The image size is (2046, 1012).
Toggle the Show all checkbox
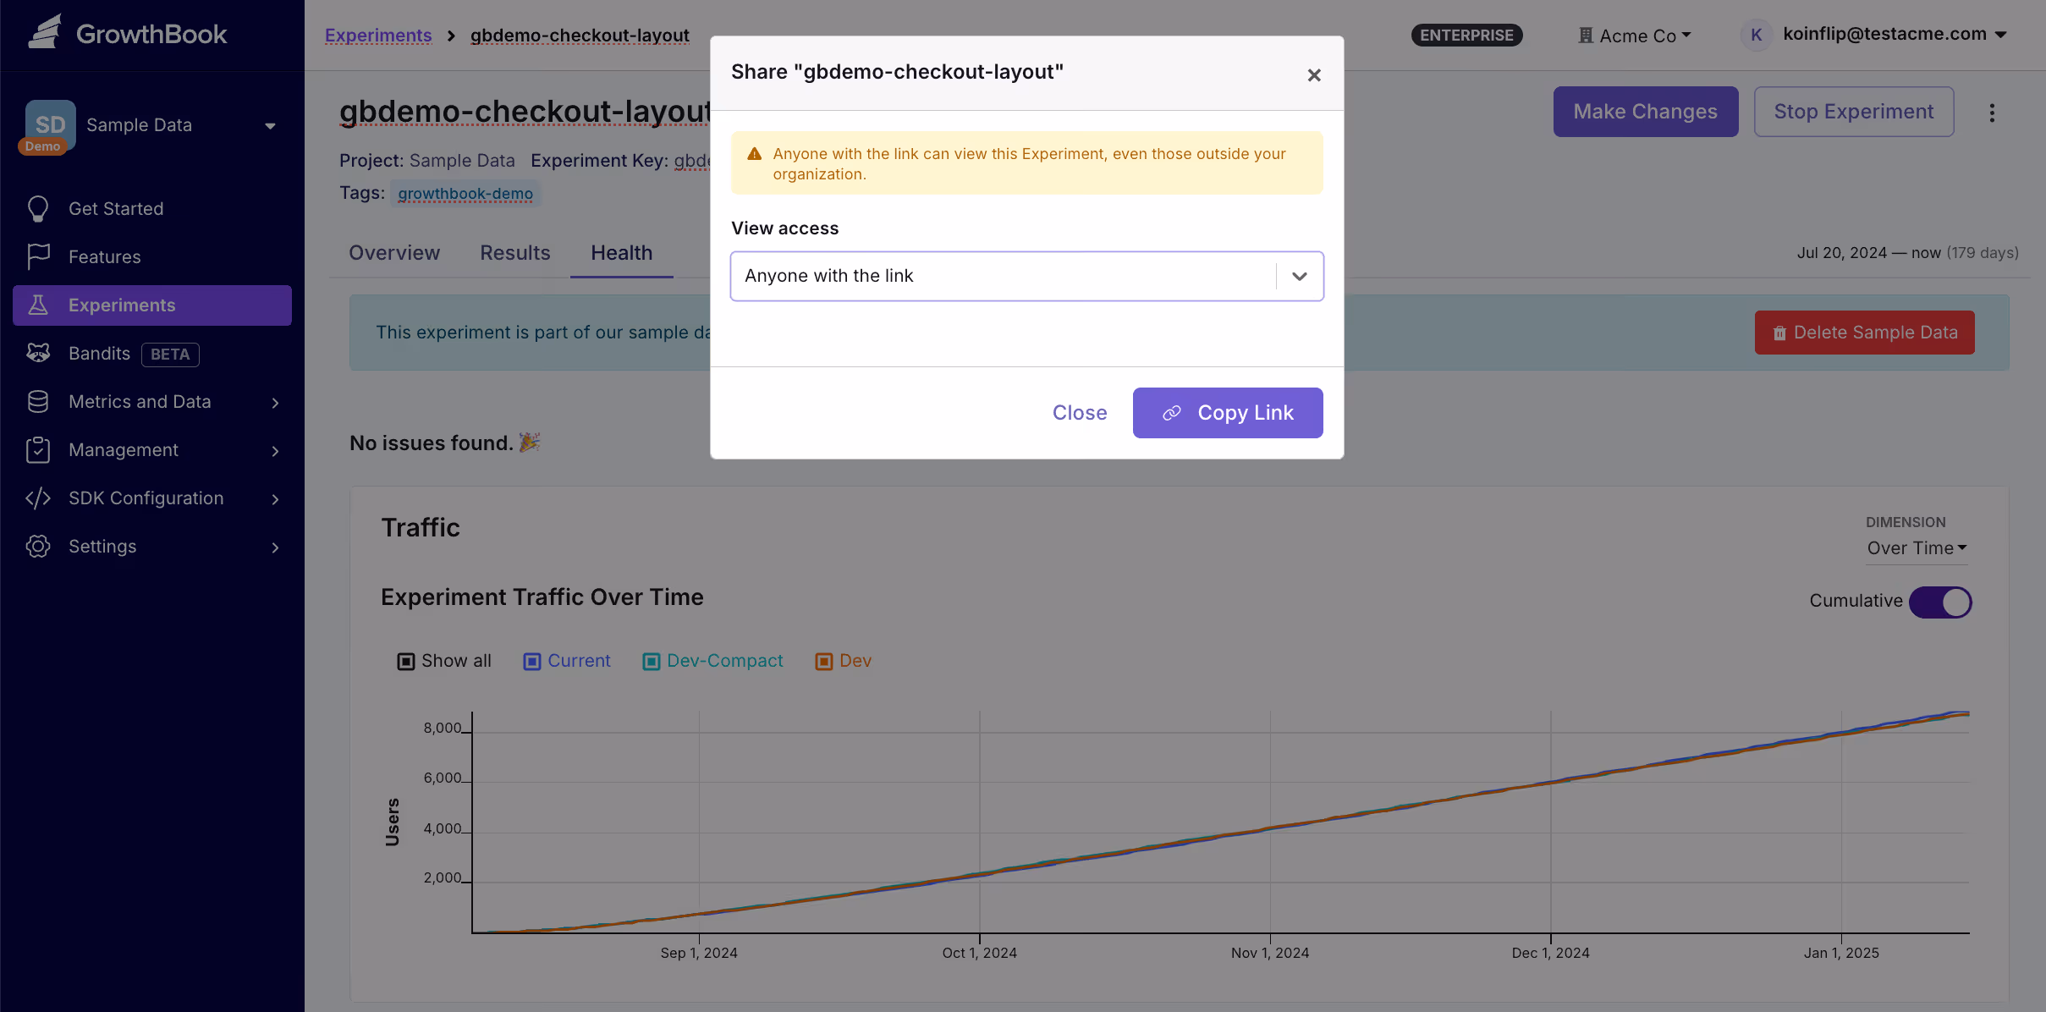click(406, 661)
